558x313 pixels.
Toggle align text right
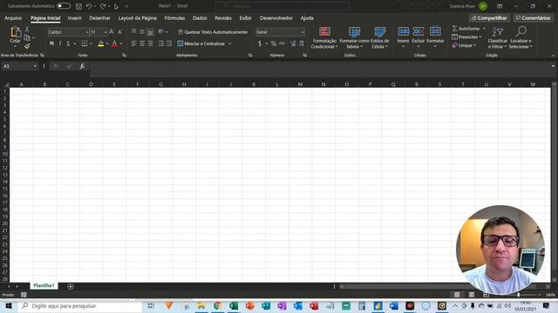[x=150, y=43]
